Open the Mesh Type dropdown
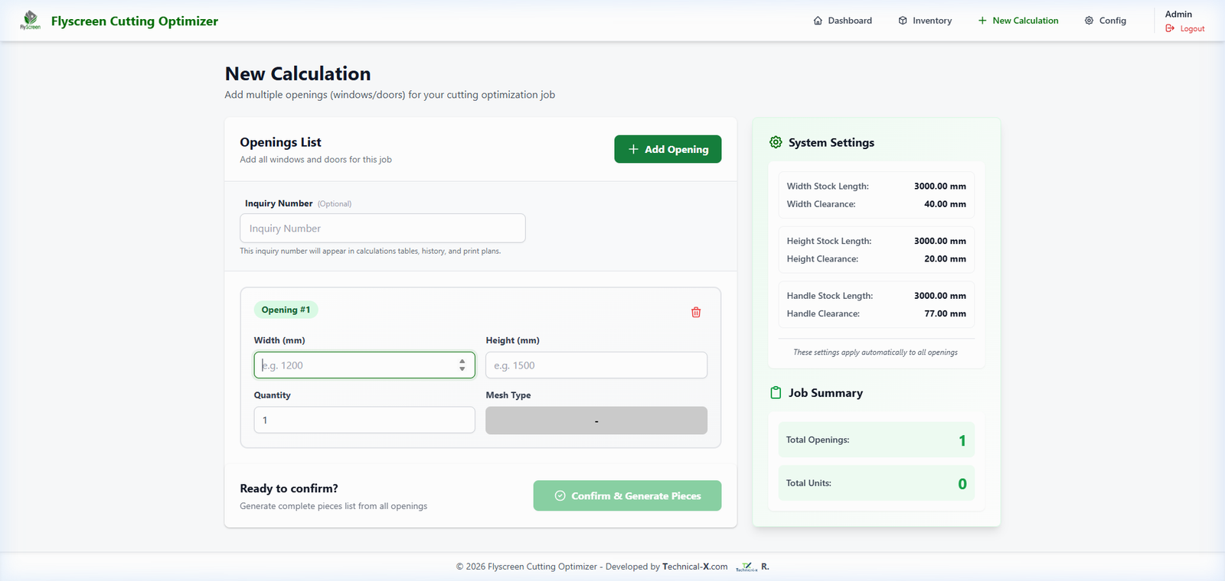The image size is (1225, 581). tap(596, 420)
